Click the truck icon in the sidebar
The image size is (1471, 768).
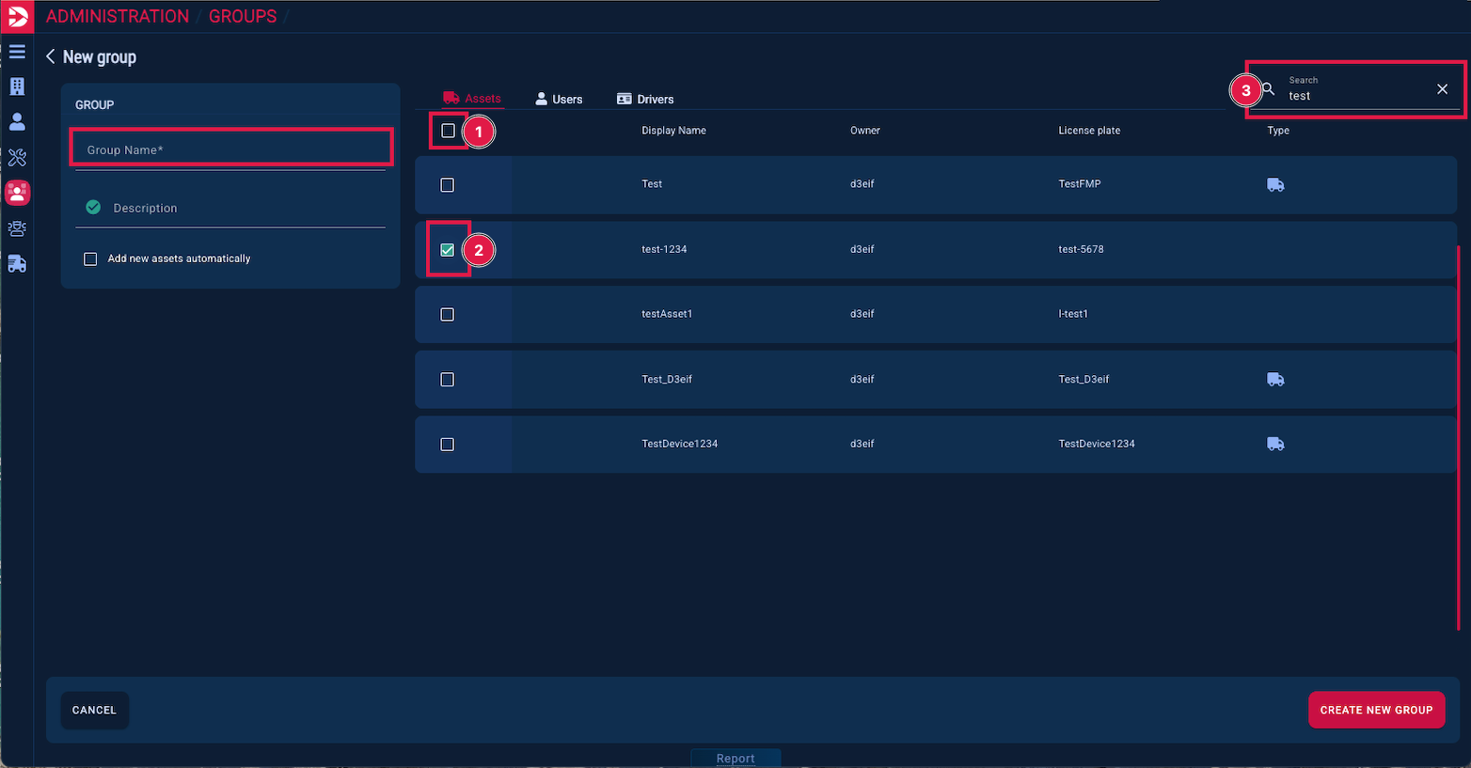click(x=17, y=264)
